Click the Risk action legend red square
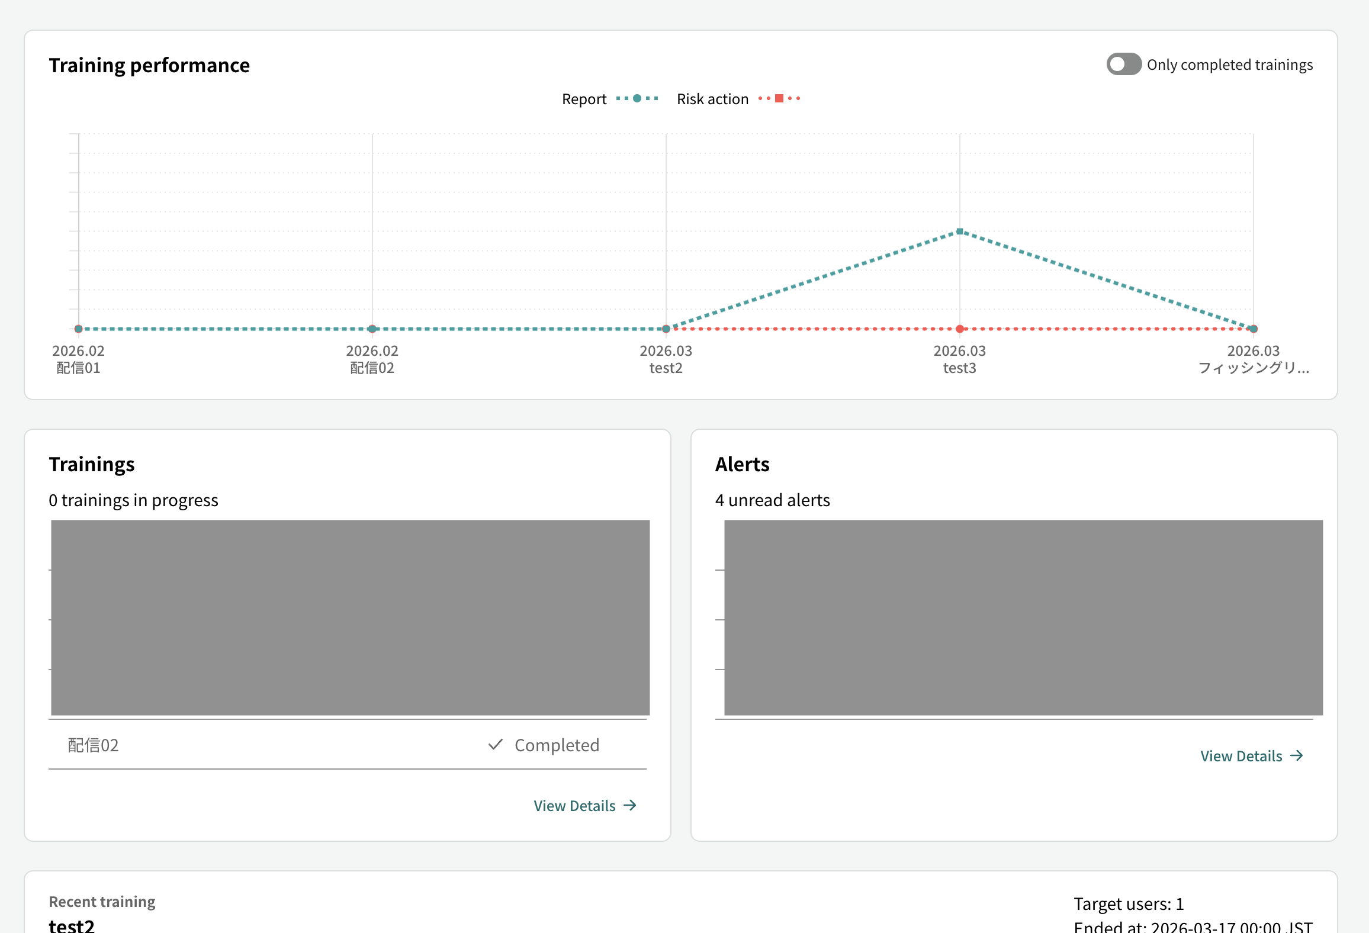 tap(779, 99)
